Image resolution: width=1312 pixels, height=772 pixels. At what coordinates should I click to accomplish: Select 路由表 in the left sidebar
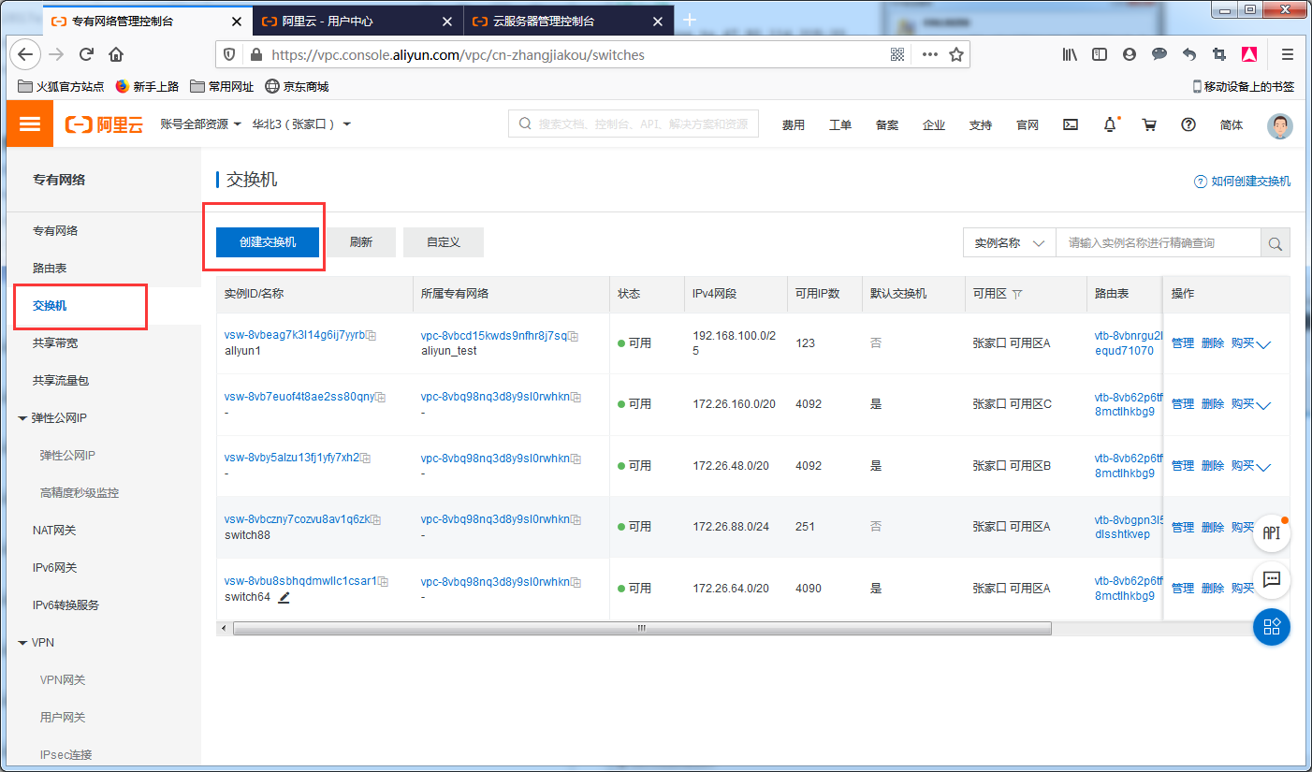point(50,269)
